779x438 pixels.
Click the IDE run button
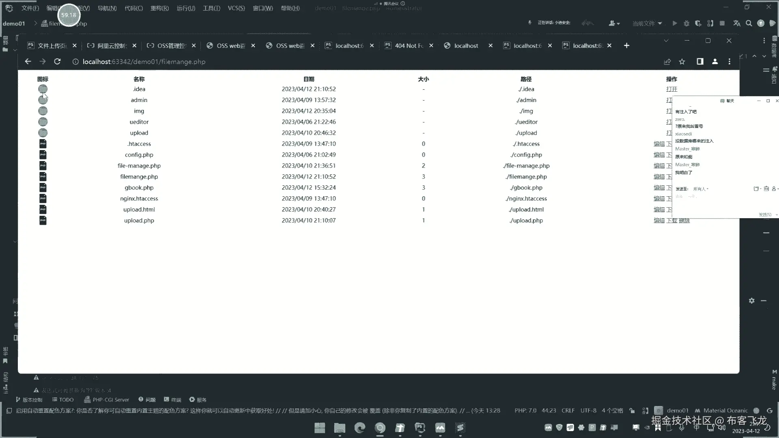click(674, 24)
